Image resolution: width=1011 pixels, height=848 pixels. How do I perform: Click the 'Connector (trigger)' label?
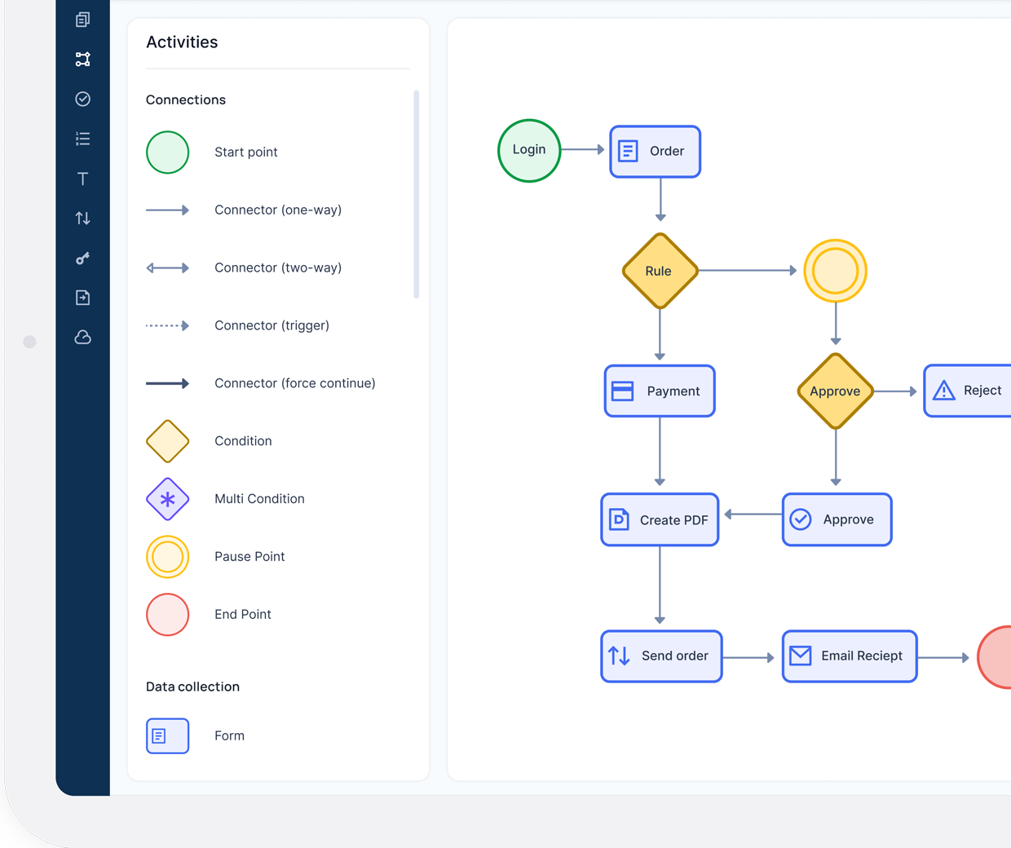tap(272, 325)
